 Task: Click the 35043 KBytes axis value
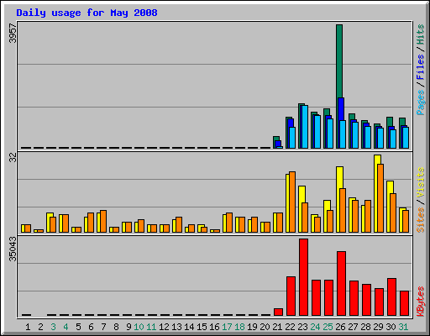tap(13, 249)
